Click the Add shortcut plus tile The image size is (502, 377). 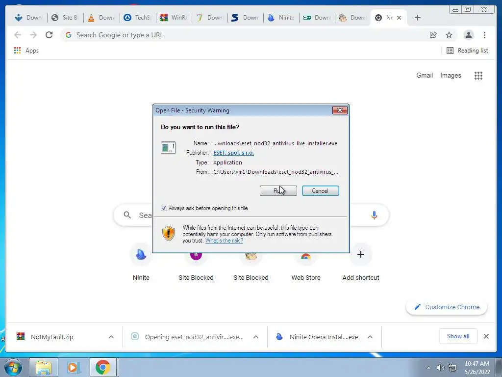coord(361,263)
